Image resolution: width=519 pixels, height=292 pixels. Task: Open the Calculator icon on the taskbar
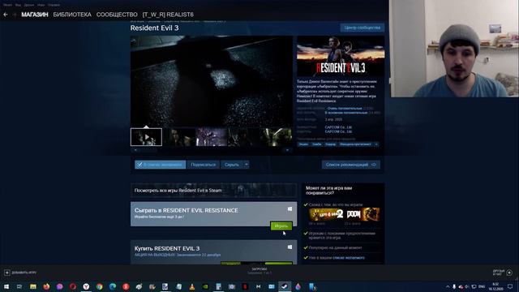point(218,286)
